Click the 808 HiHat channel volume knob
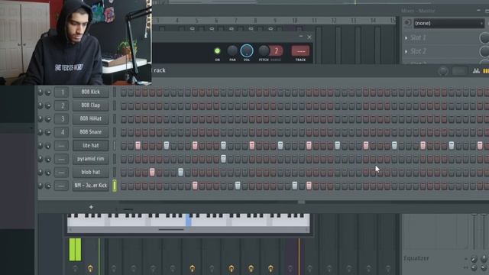 pyautogui.click(x=48, y=119)
